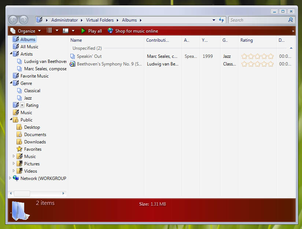Viewport: 302px width, 229px height.
Task: Show more toolbar commands chevron
Action: [293, 31]
